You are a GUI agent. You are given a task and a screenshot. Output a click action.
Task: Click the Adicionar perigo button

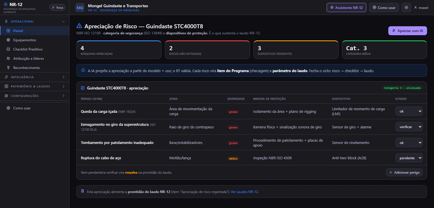point(404,172)
